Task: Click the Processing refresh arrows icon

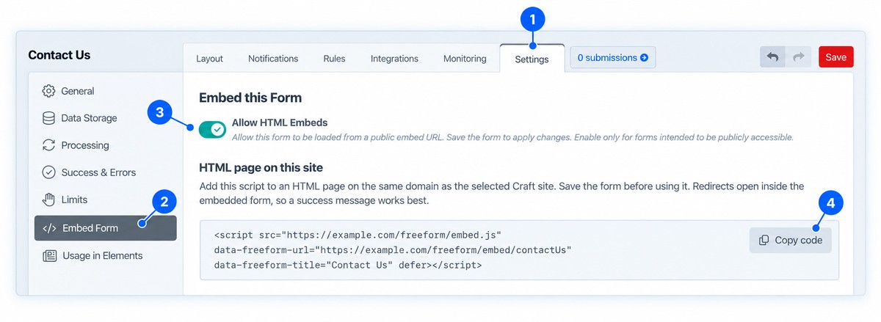Action: point(48,145)
